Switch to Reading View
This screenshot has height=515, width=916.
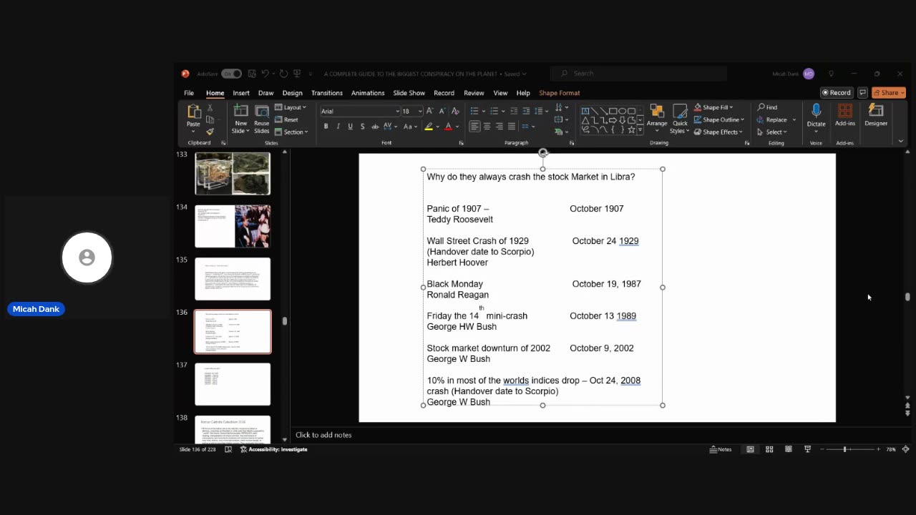click(788, 449)
